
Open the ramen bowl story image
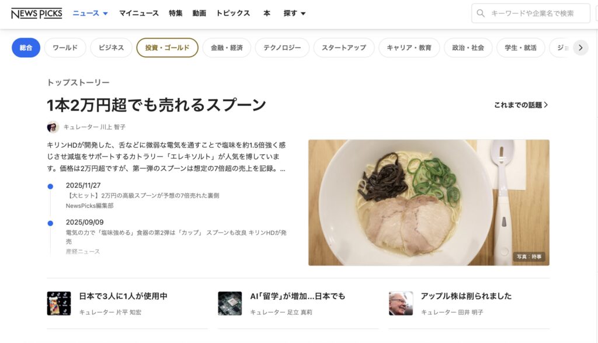pyautogui.click(x=429, y=203)
